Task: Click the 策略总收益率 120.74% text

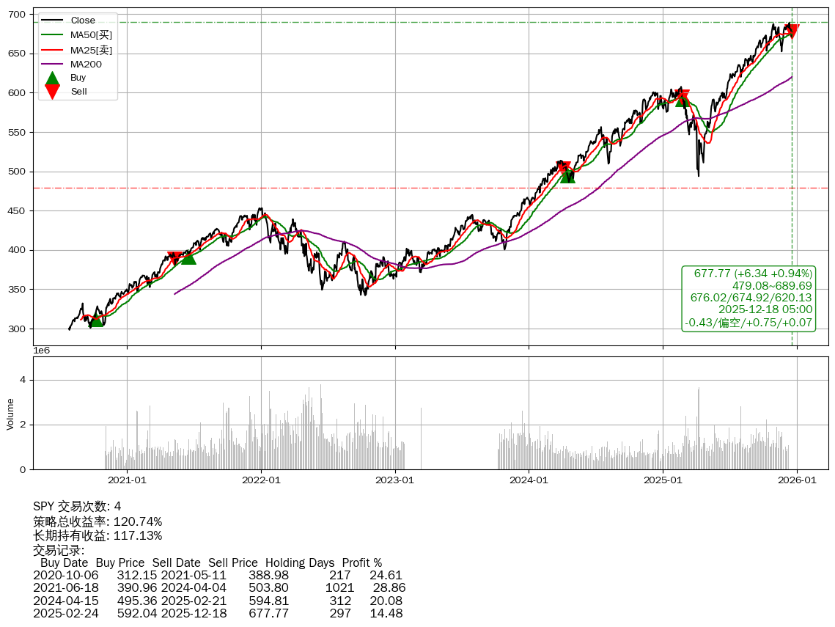Action: [x=98, y=521]
